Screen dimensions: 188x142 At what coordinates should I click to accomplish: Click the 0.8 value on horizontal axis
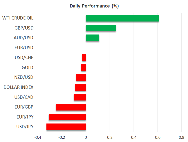[x=182, y=137]
